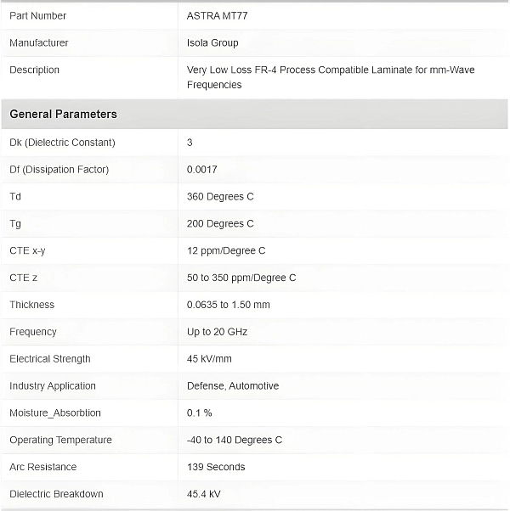Click the Defense, Automotive industry application value
Screen dimensions: 510x511
(x=233, y=386)
